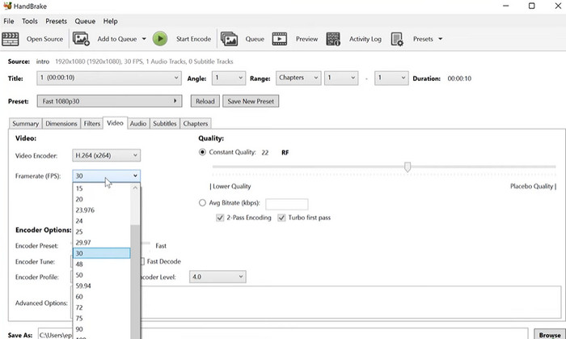Expand the Fast 1080p30 preset selector
The width and height of the screenshot is (566, 339).
coord(109,101)
